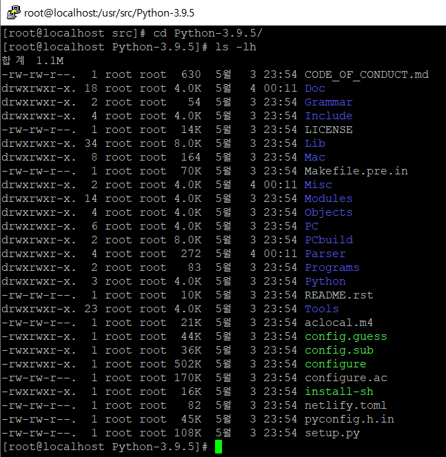Select the setup.py file name
The height and width of the screenshot is (457, 446).
(x=332, y=433)
